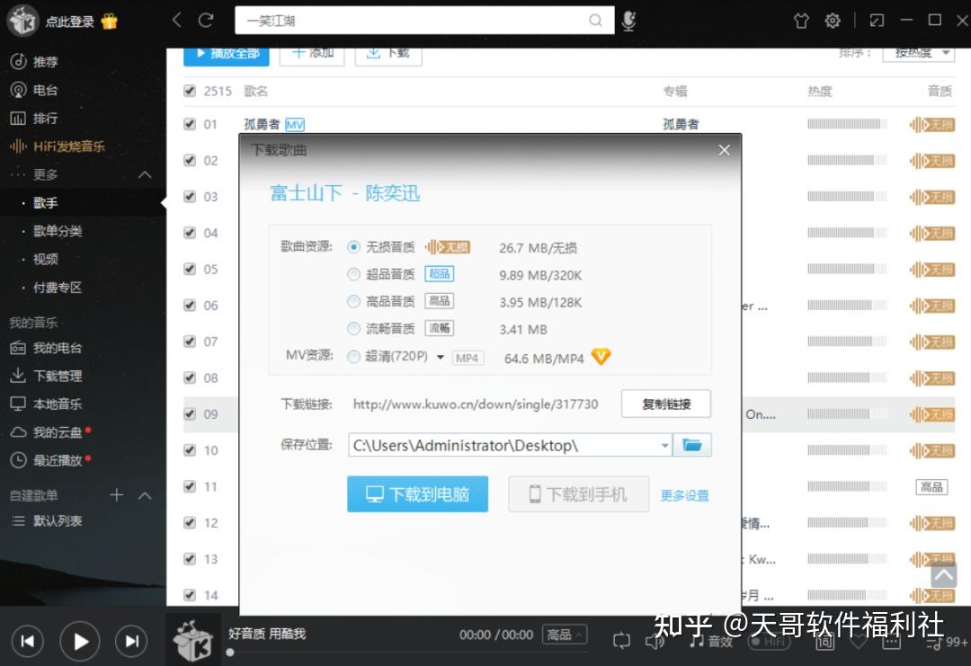This screenshot has width=971, height=666.
Task: Browse for save folder with the folder icon
Action: point(691,444)
